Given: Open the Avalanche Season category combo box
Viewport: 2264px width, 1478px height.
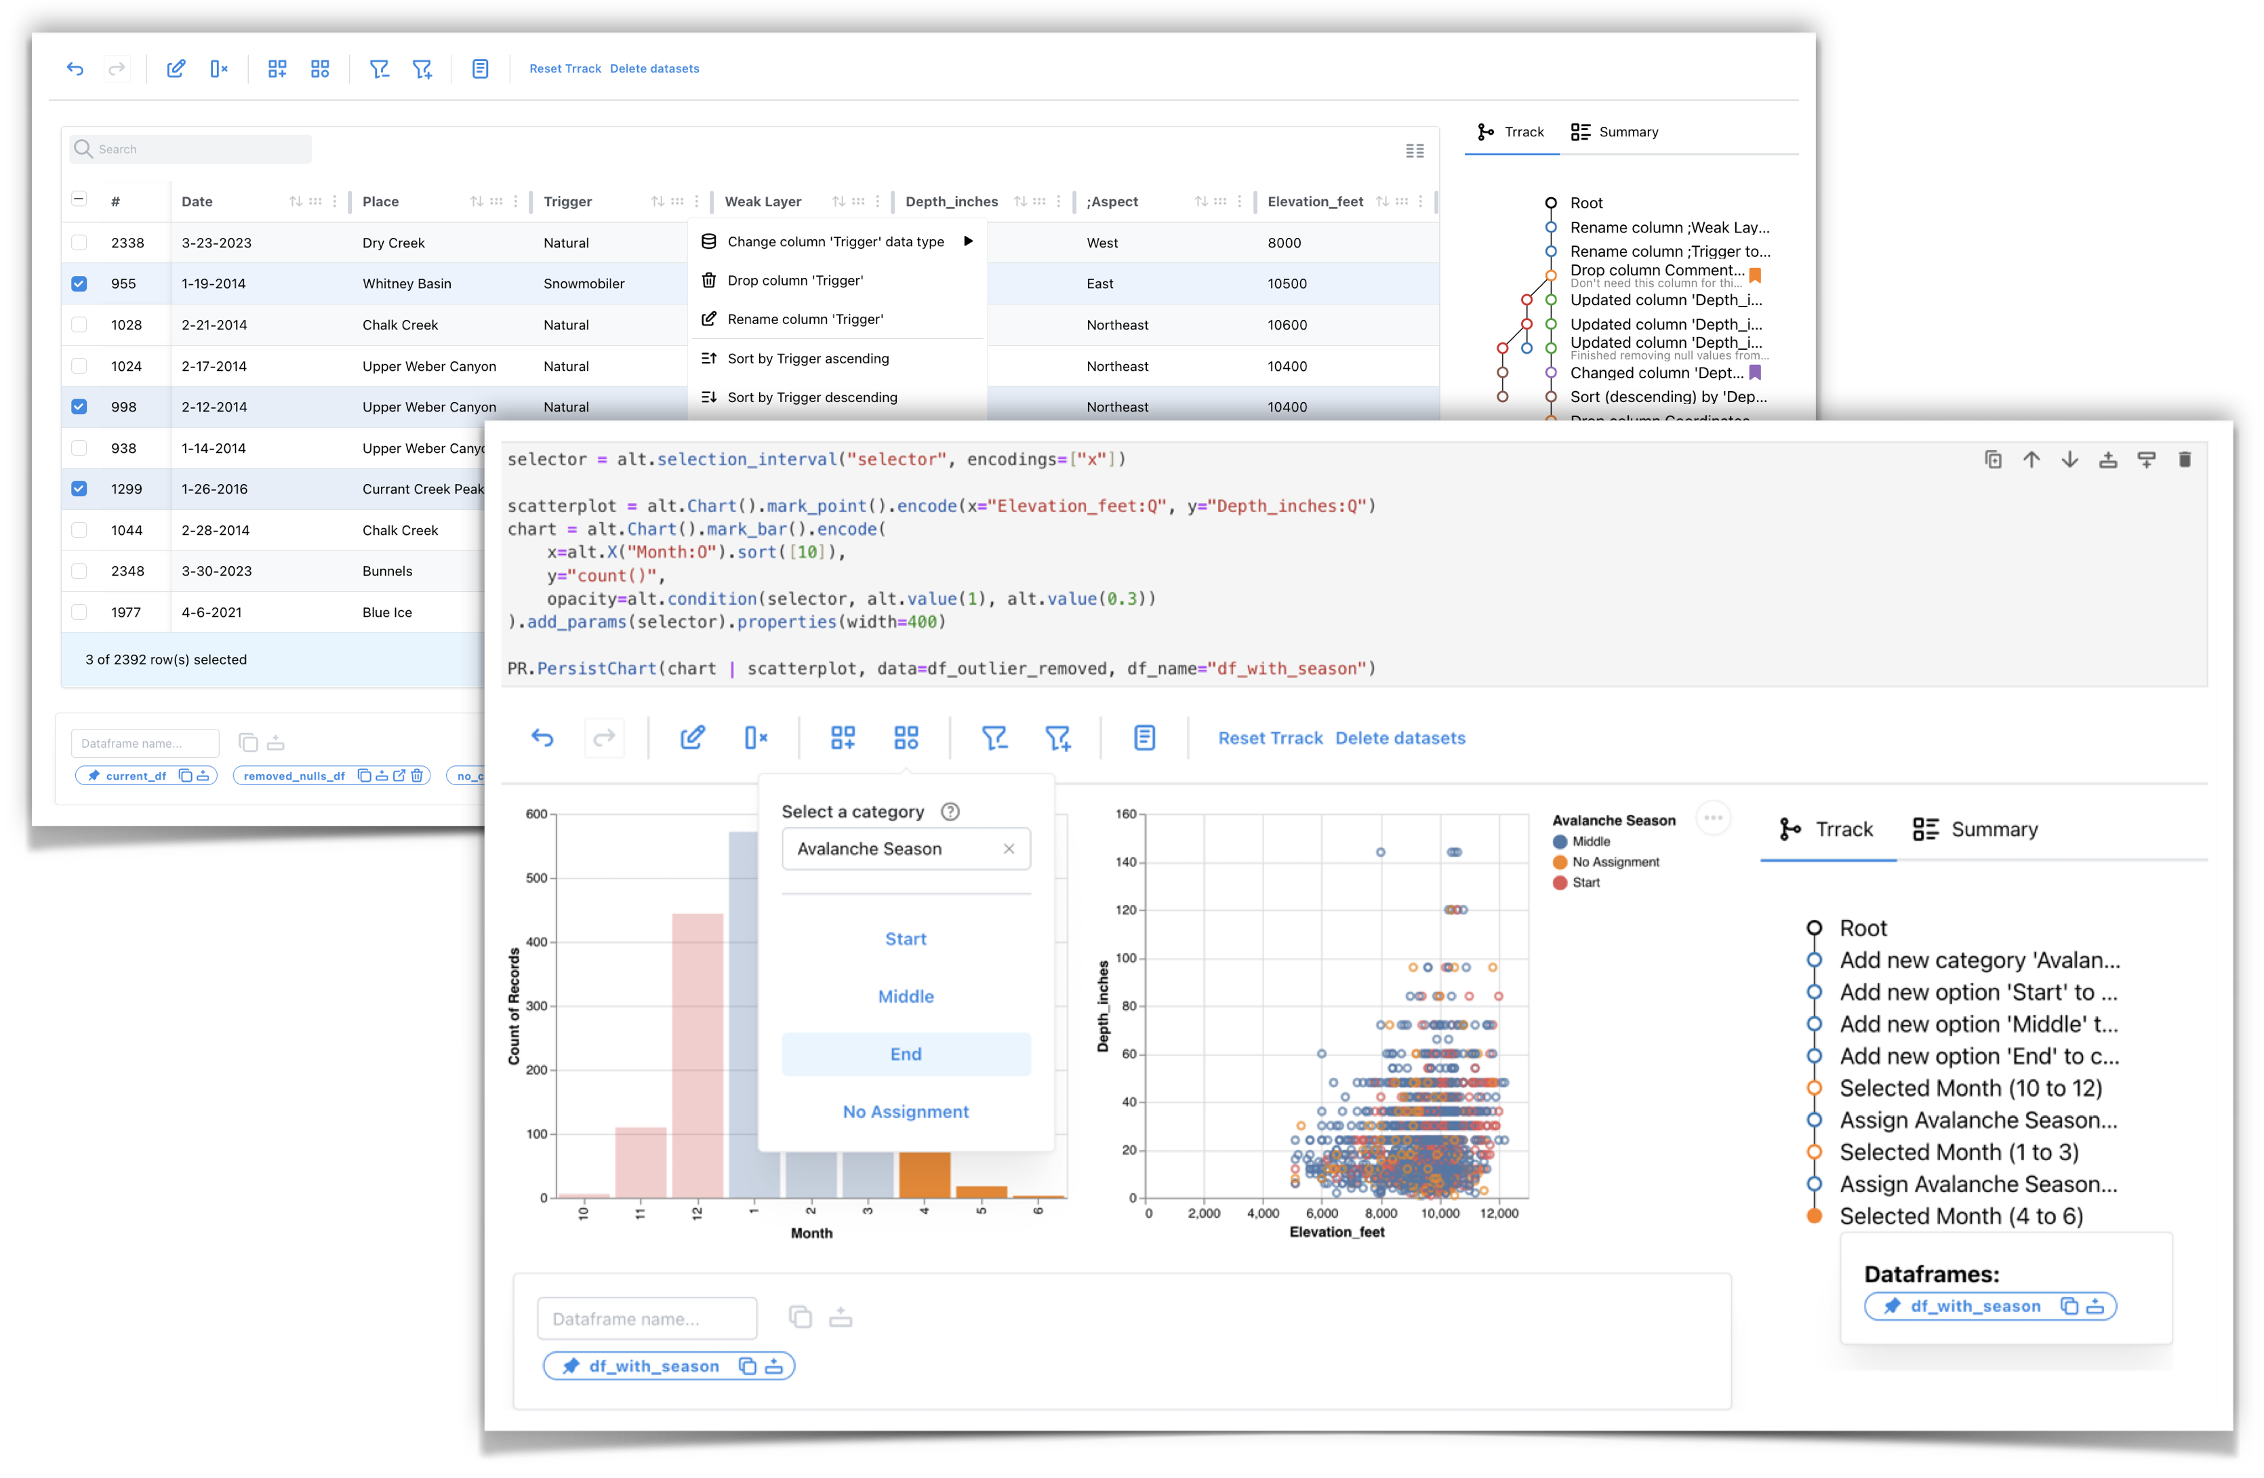Looking at the screenshot, I should 906,849.
